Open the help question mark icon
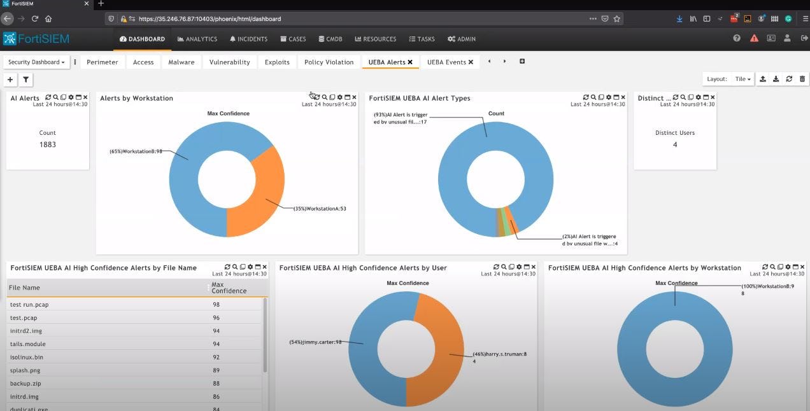The height and width of the screenshot is (411, 810). coord(737,38)
